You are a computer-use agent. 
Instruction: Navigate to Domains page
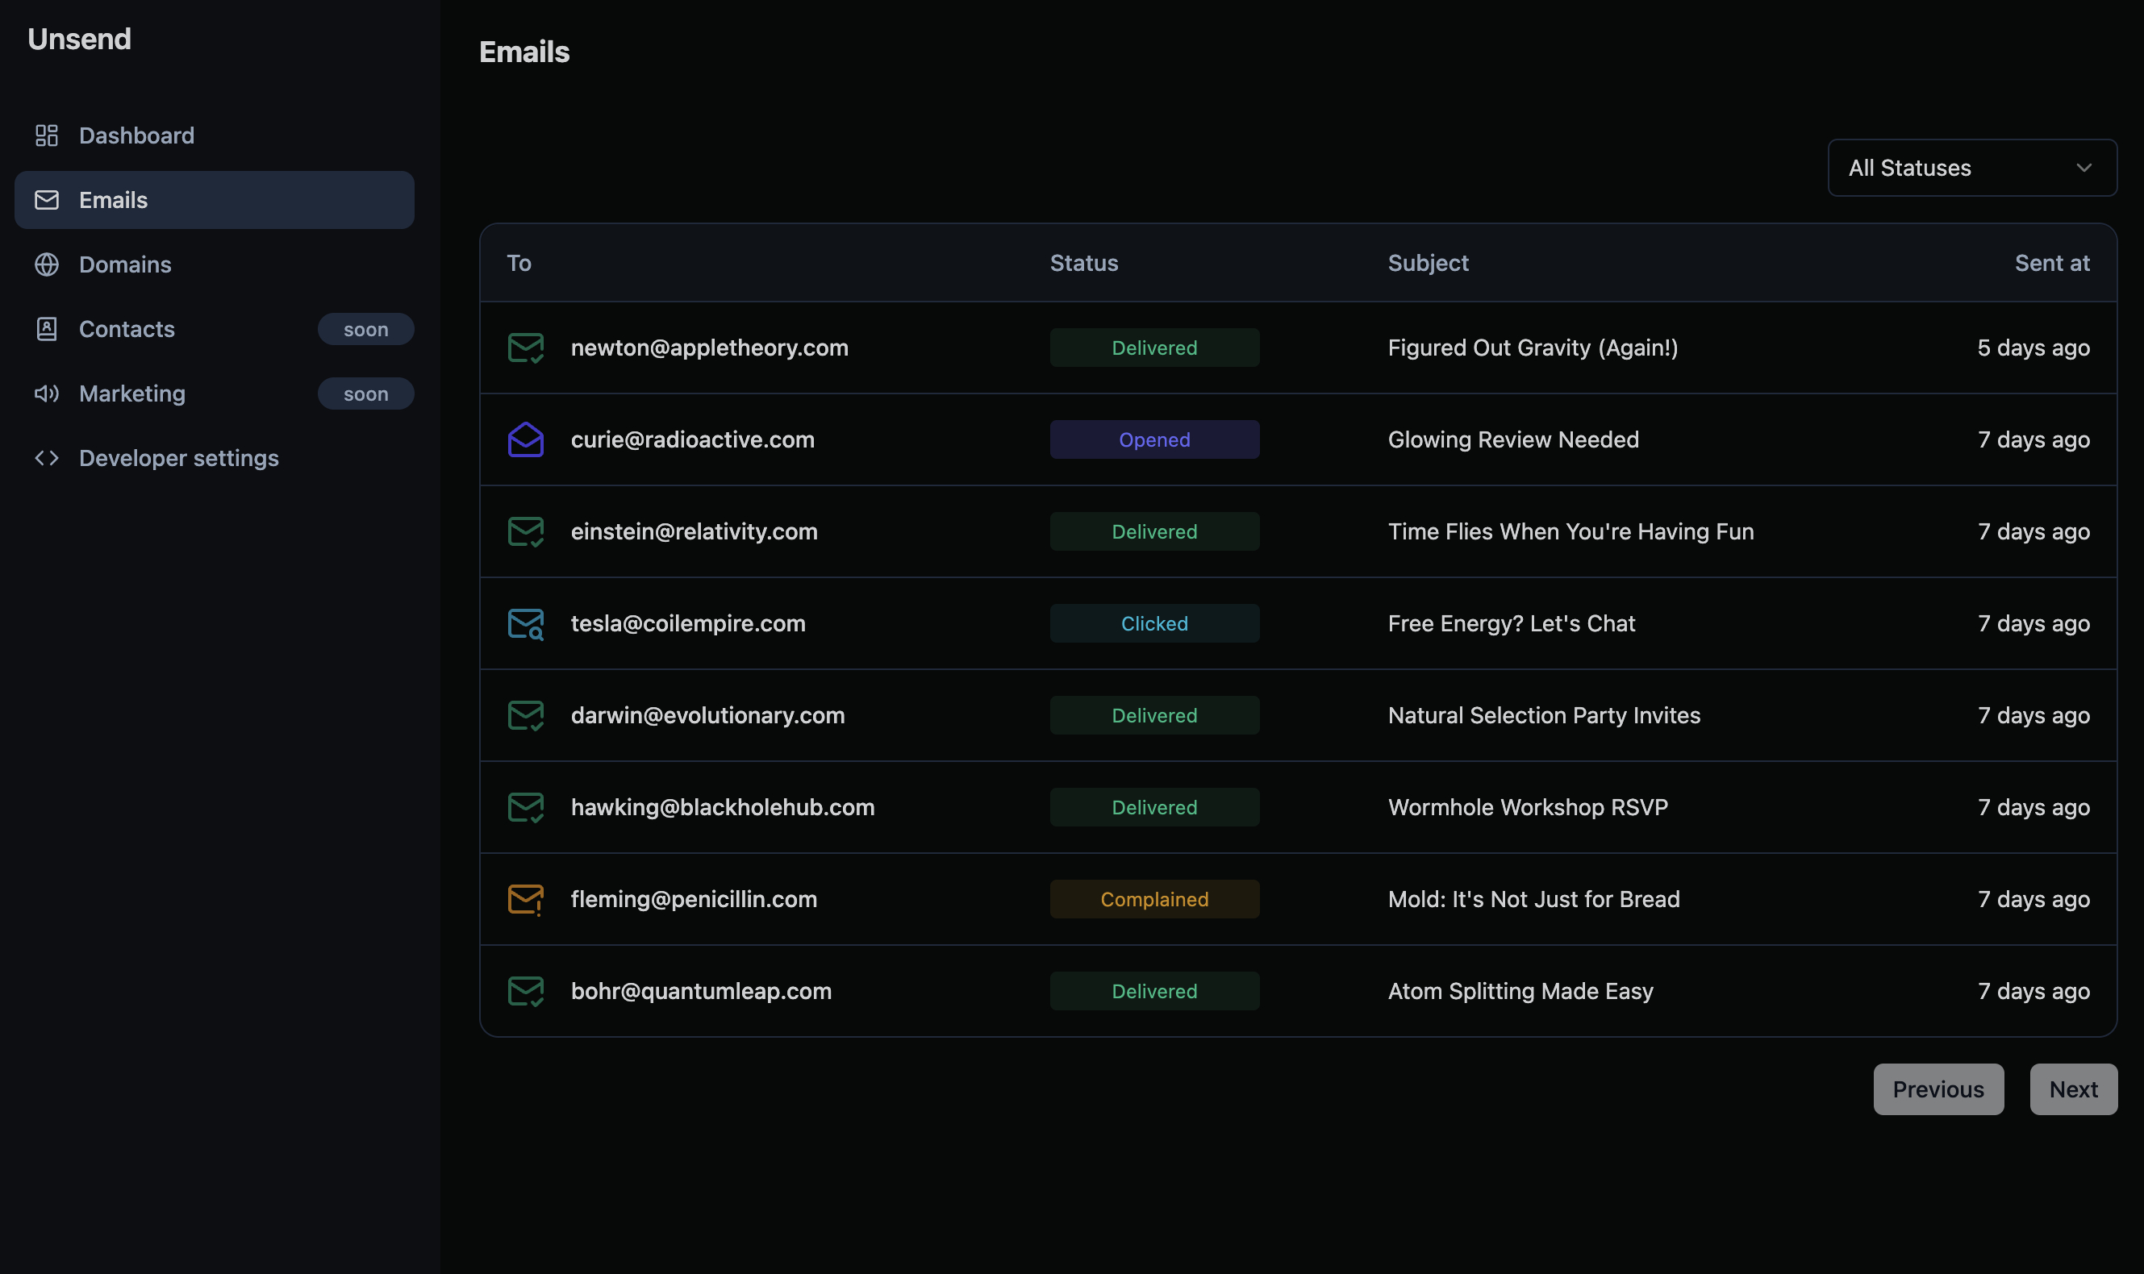pos(125,264)
